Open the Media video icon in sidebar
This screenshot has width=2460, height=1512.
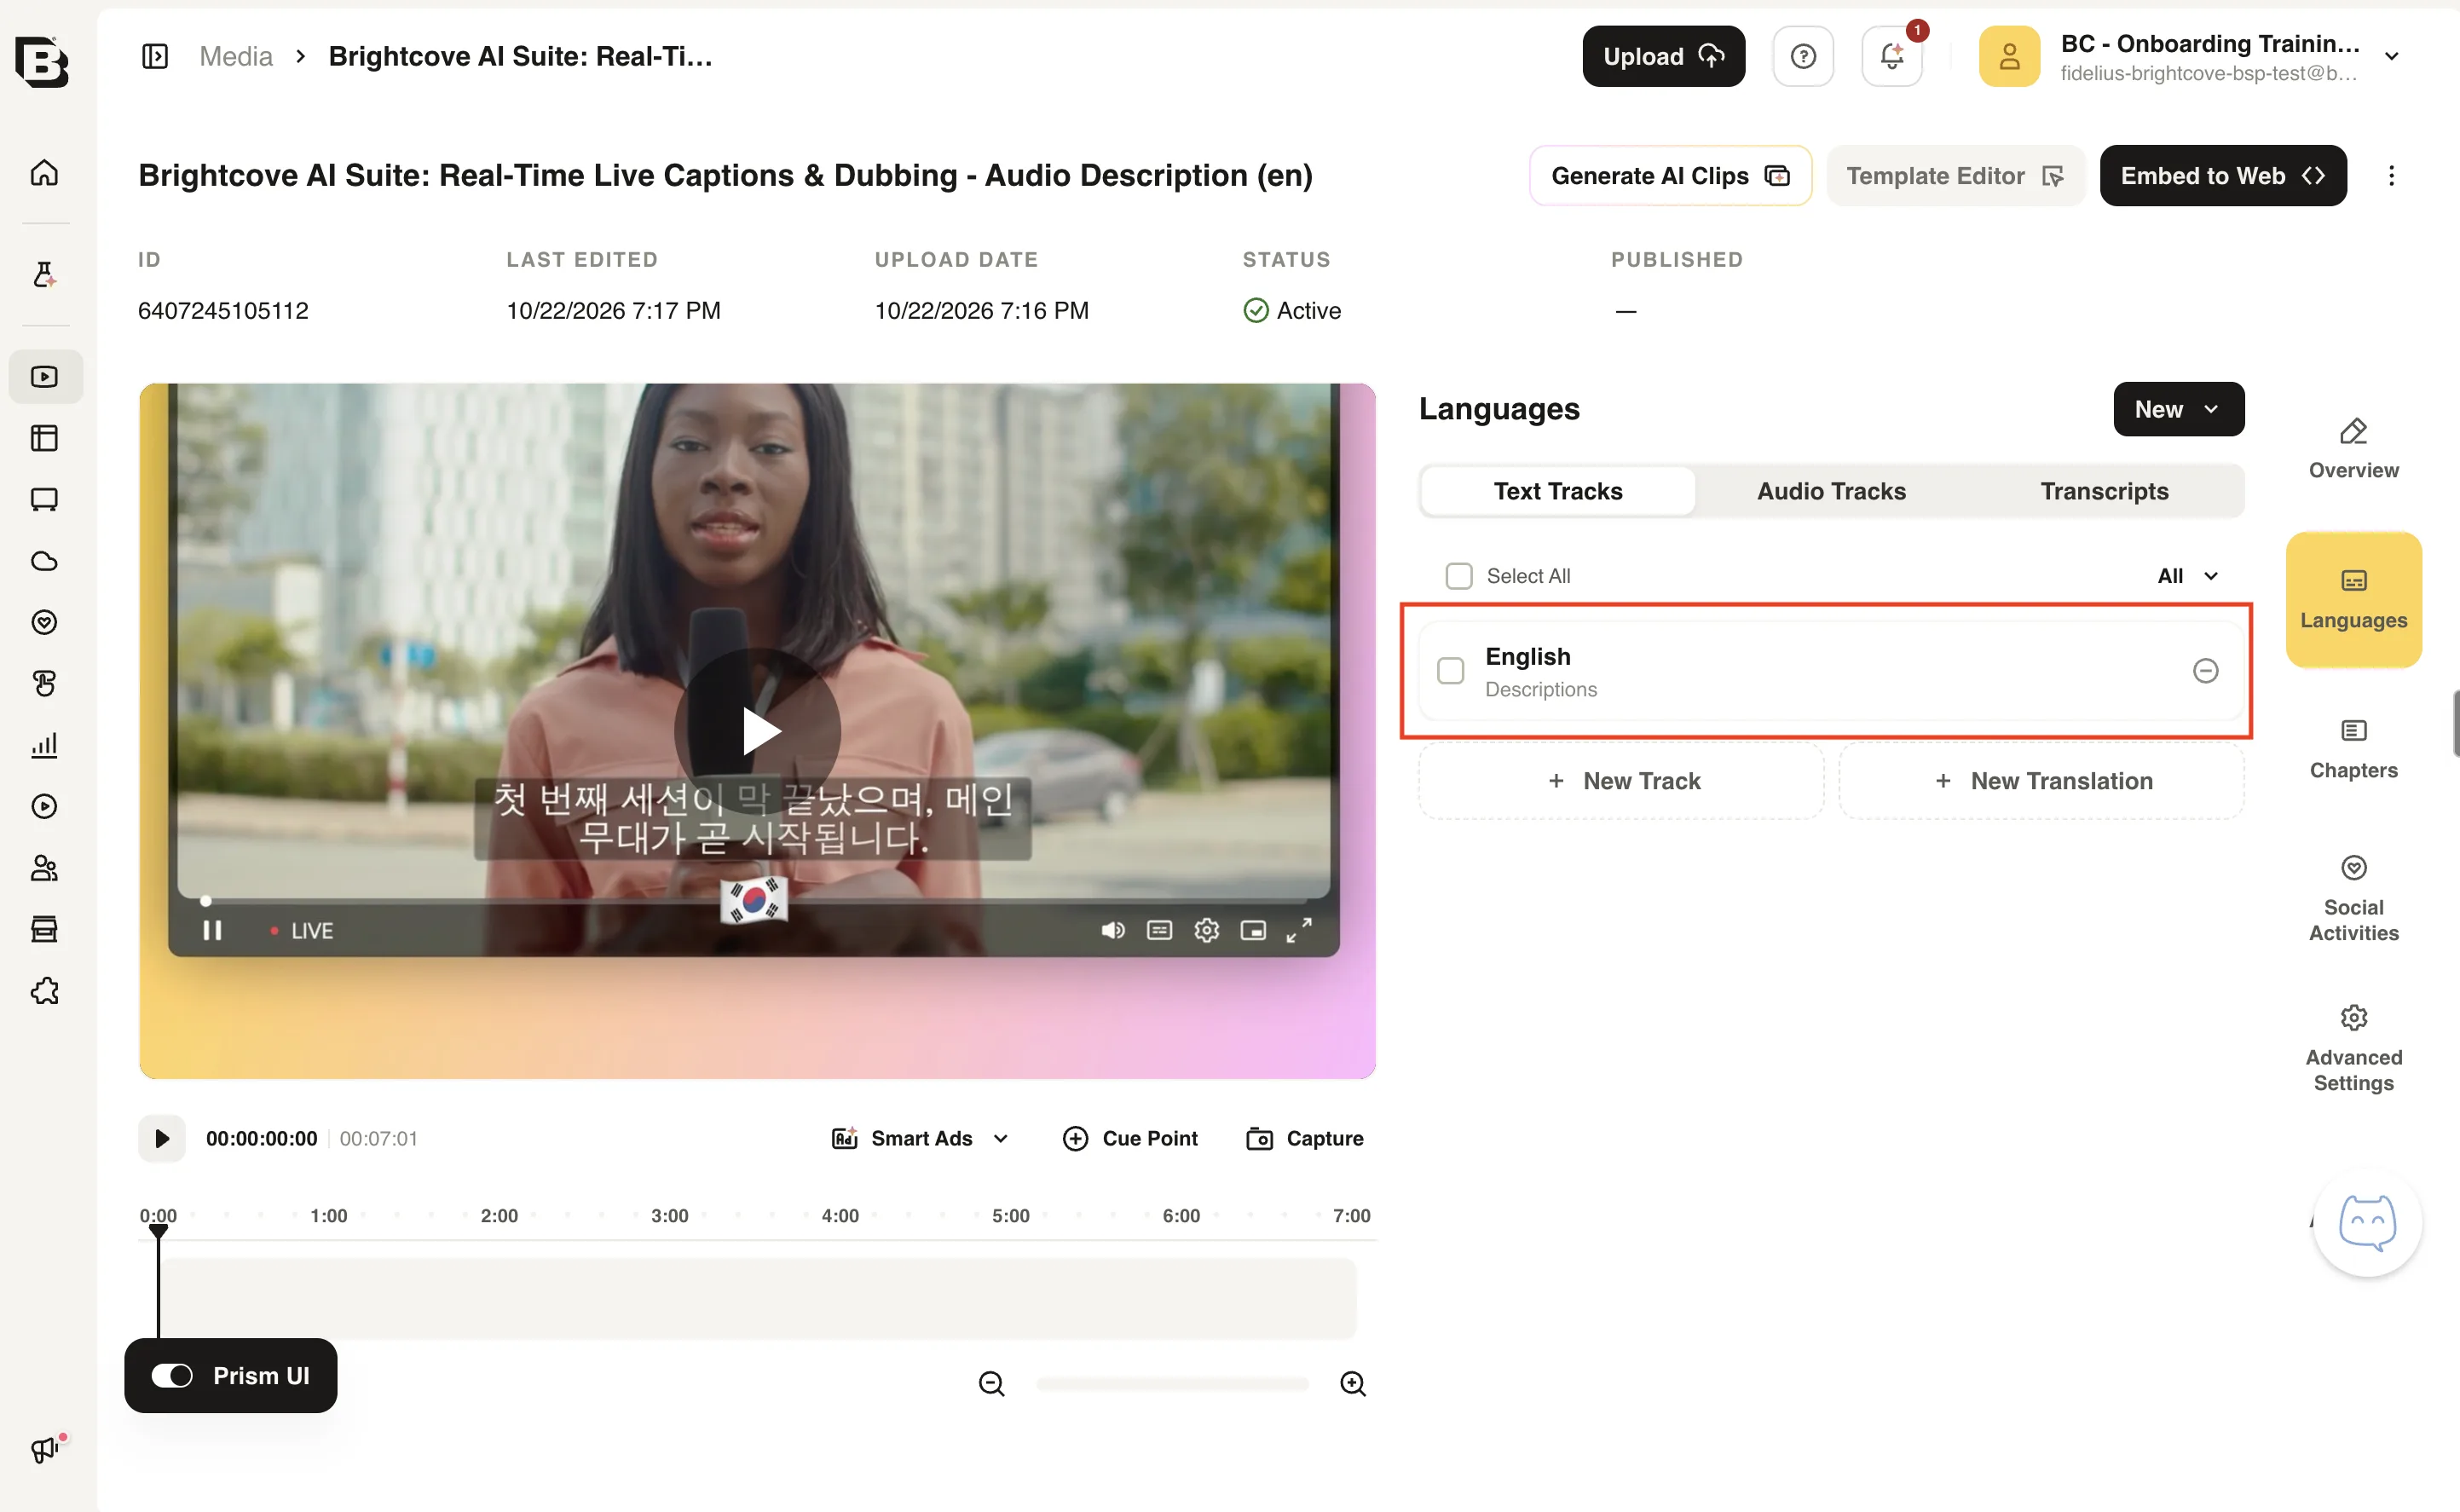[45, 377]
